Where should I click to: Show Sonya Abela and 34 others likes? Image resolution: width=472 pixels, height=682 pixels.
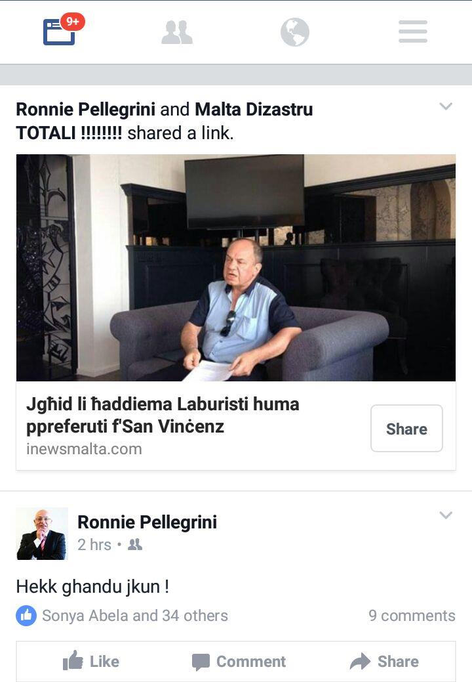click(x=134, y=616)
